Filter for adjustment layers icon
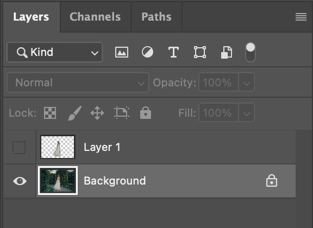Viewport: 313px width, 228px height. (x=147, y=52)
